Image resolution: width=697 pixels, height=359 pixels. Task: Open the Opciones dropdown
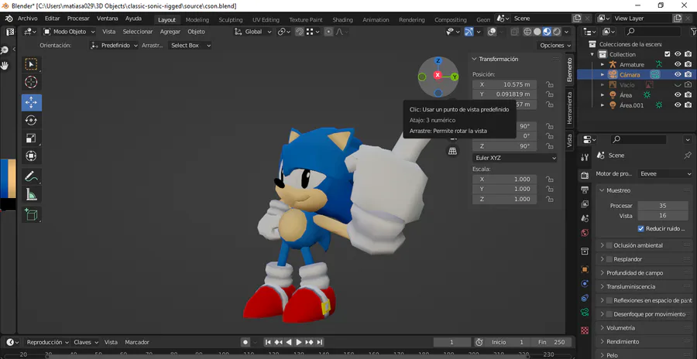point(555,46)
